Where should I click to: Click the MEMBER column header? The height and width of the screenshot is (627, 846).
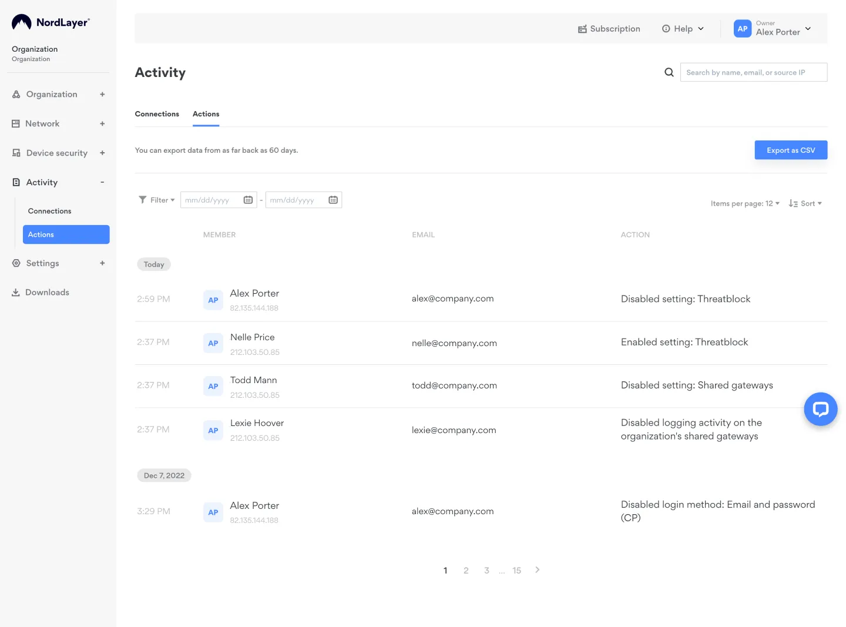pos(219,234)
